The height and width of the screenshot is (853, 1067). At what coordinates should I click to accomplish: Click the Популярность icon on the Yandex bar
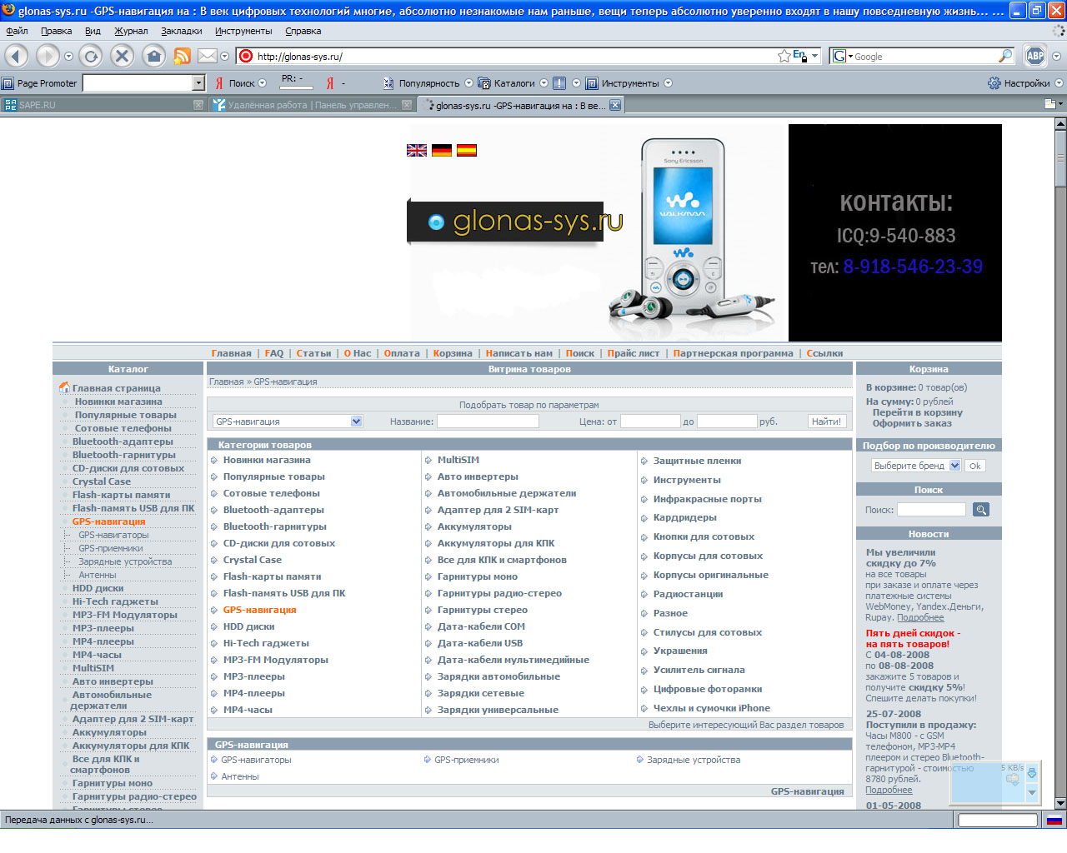(388, 82)
